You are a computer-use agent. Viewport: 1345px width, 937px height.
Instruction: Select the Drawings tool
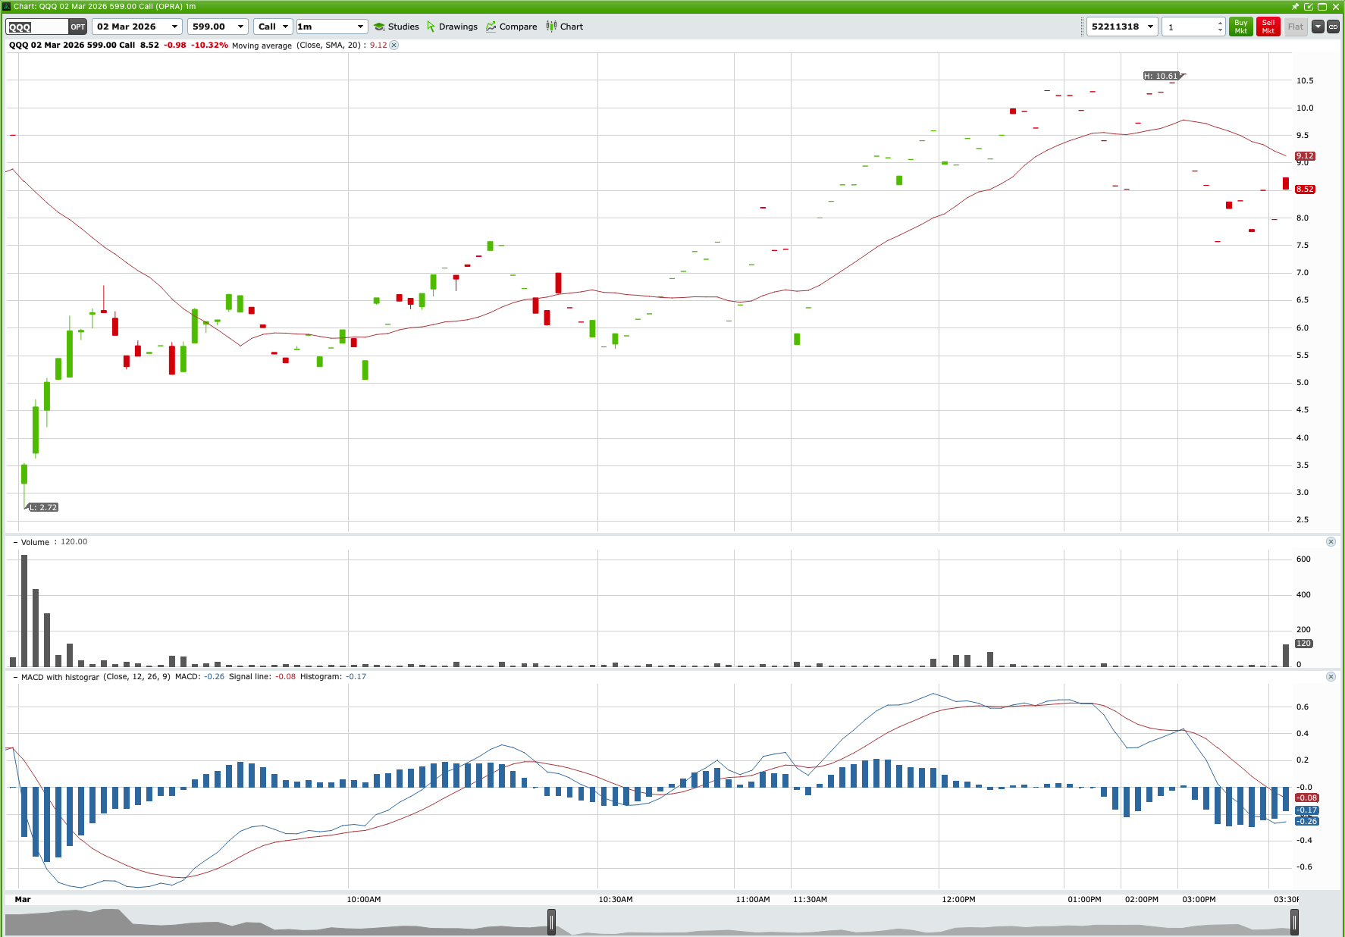click(452, 27)
